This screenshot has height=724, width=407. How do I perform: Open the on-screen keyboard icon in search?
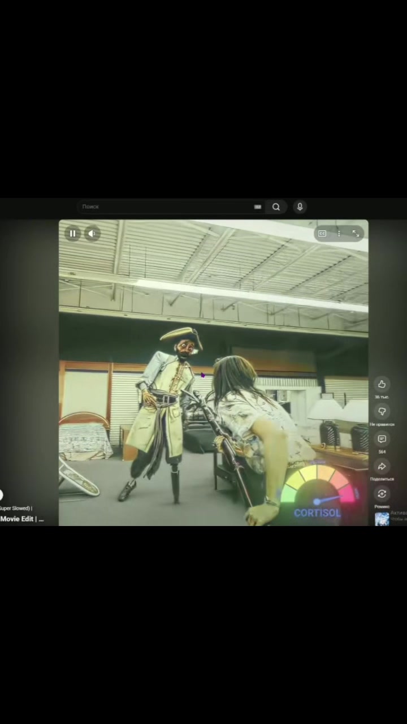point(258,207)
